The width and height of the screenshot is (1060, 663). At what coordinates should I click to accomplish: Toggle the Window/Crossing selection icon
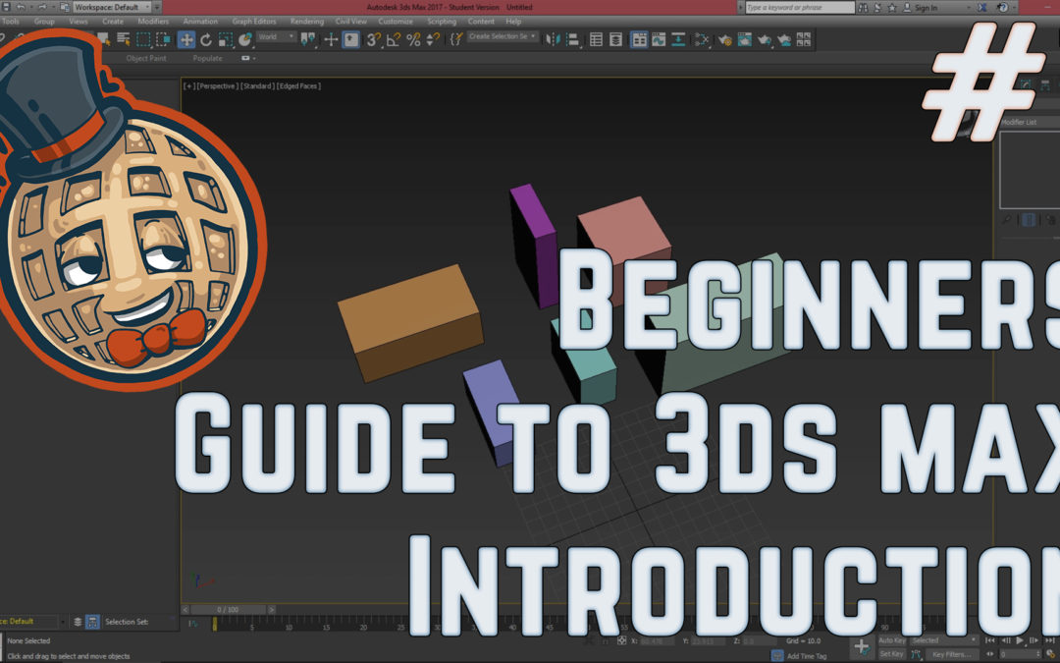163,39
